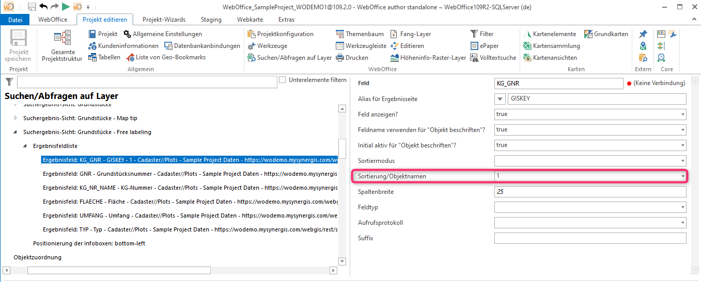Open the Fang-Layer item
Screen dimensions: 701x282
click(410, 34)
